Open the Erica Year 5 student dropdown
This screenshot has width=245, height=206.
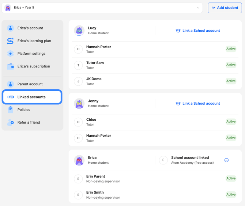pyautogui.click(x=102, y=8)
